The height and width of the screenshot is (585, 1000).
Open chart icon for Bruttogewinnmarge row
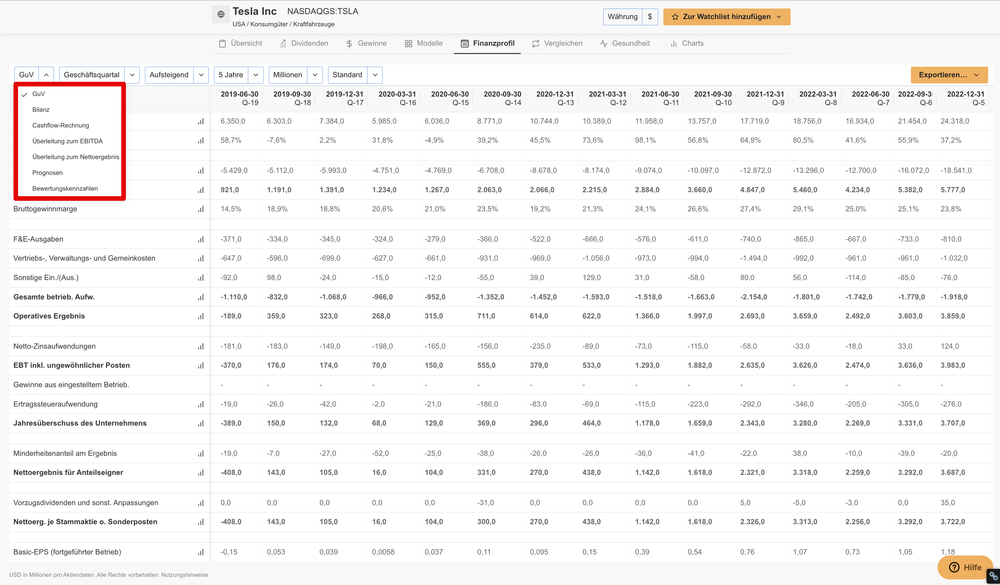coord(201,209)
